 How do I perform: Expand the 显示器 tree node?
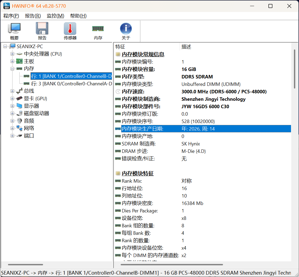(x=12, y=106)
